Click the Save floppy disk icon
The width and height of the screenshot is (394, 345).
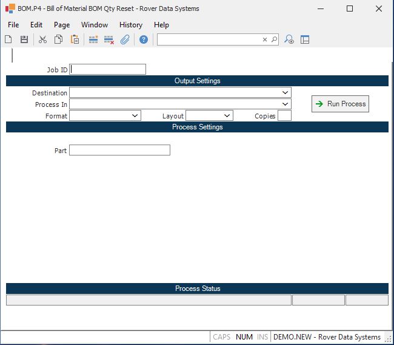point(24,39)
